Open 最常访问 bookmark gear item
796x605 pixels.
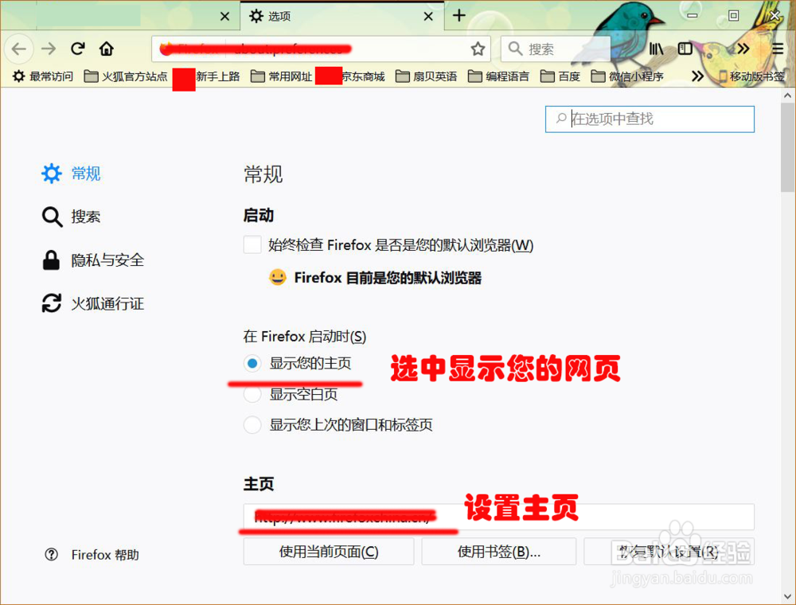43,76
